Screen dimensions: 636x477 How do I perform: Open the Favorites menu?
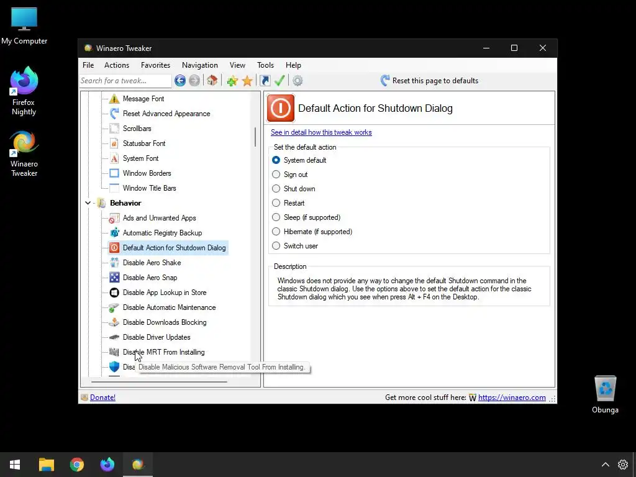click(156, 65)
